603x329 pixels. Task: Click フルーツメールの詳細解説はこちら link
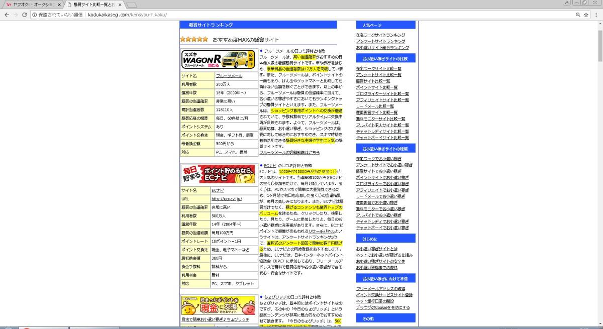289,152
